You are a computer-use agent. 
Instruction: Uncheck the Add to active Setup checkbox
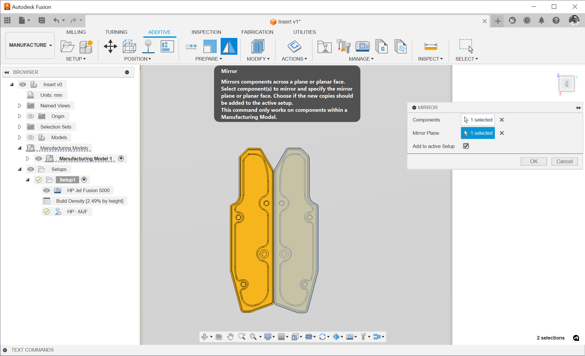[466, 146]
